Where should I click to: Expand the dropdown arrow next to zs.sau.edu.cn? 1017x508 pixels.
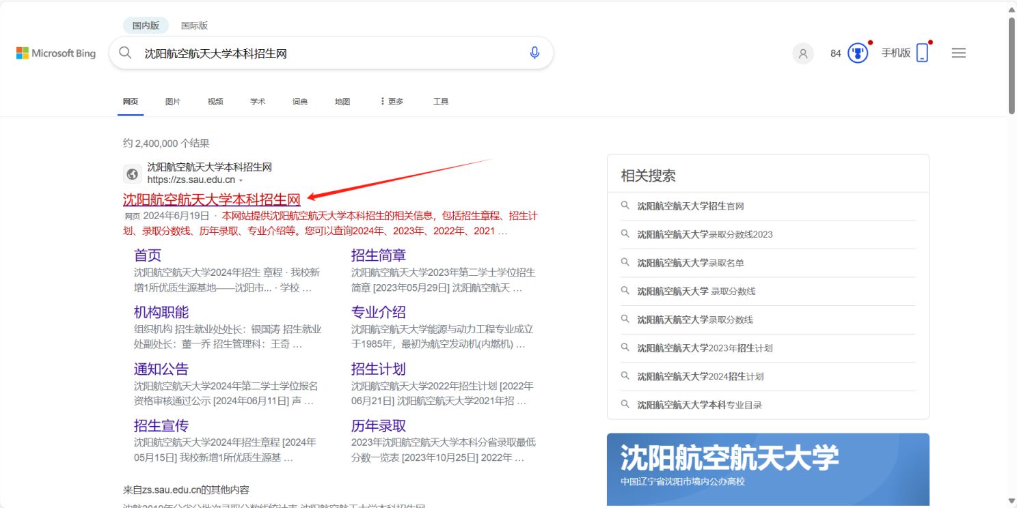241,181
